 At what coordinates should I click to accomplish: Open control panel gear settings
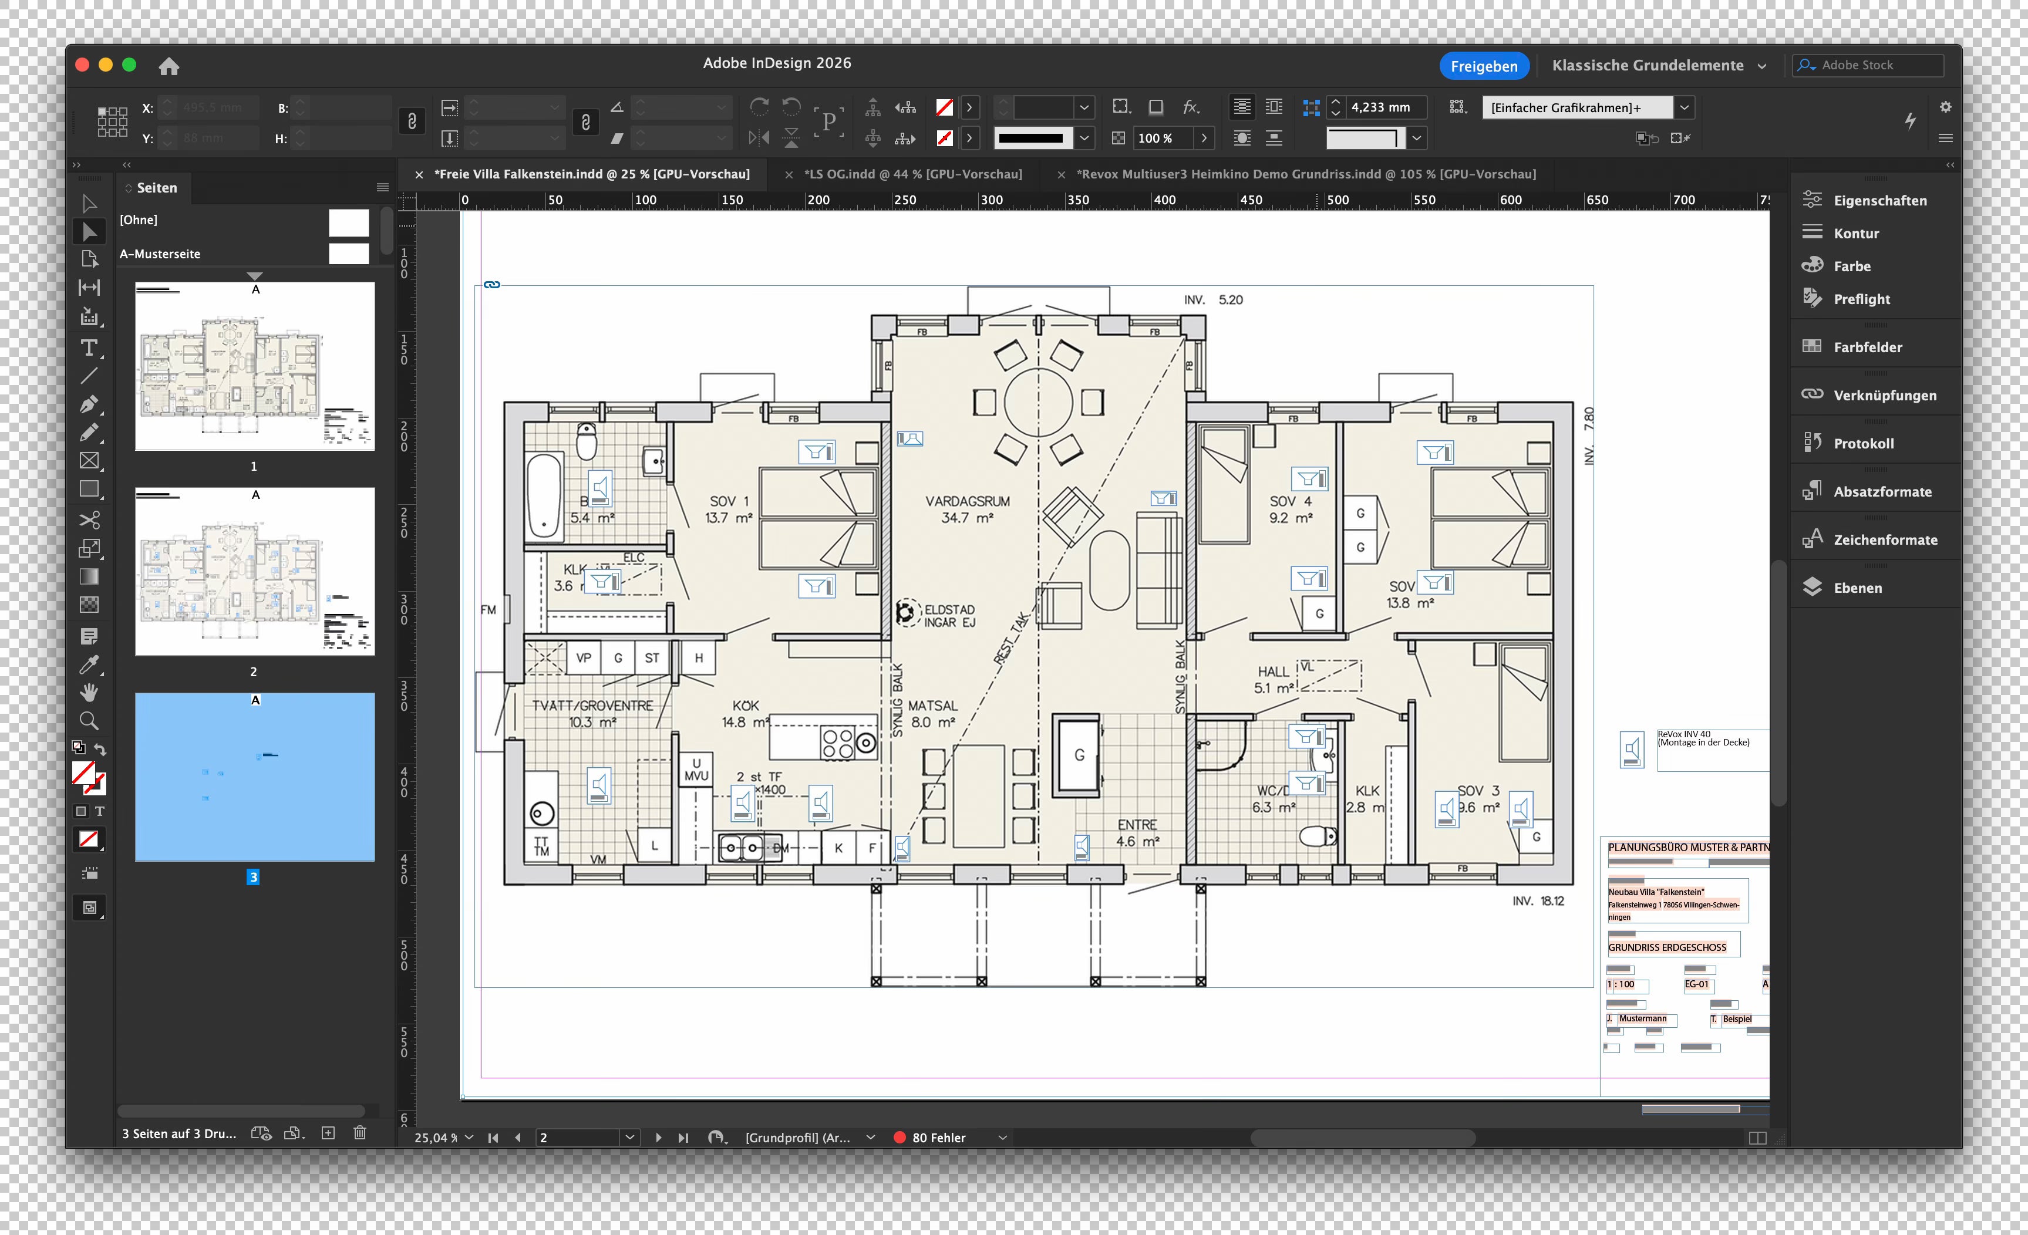click(1946, 107)
